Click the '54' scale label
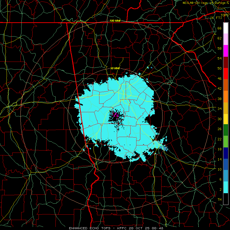This screenshot has width=230, height=230. (220, 58)
